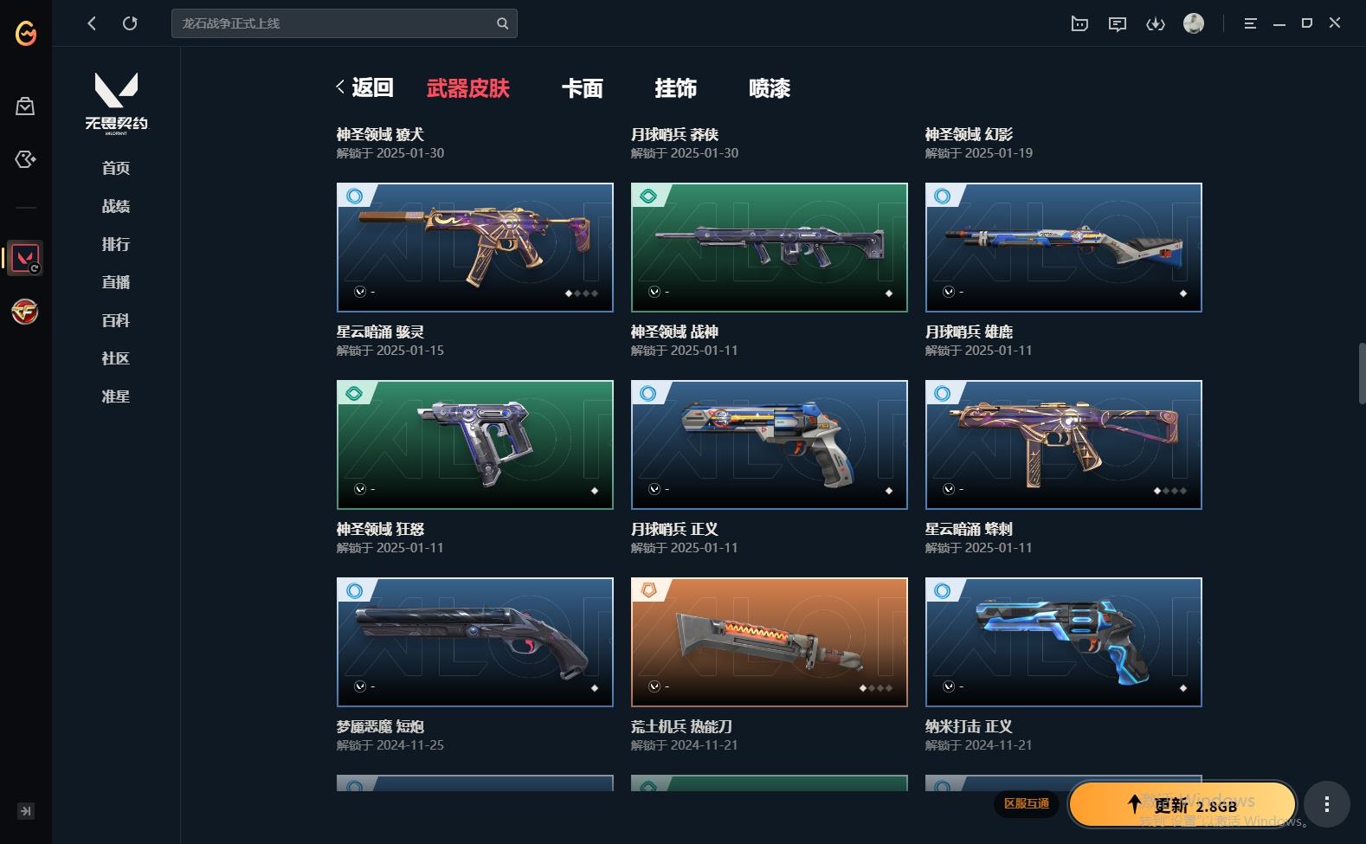Click the search input field
1366x844 pixels.
[x=345, y=23]
